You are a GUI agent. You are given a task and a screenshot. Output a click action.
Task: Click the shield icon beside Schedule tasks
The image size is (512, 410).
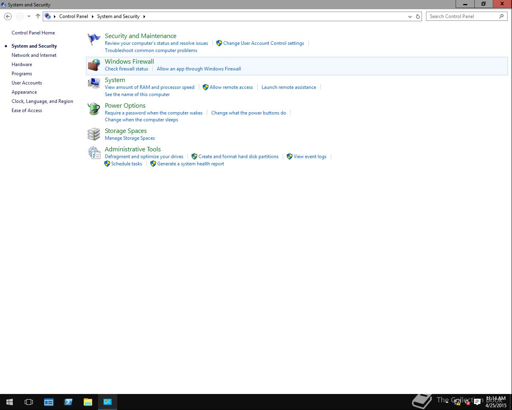pos(107,164)
